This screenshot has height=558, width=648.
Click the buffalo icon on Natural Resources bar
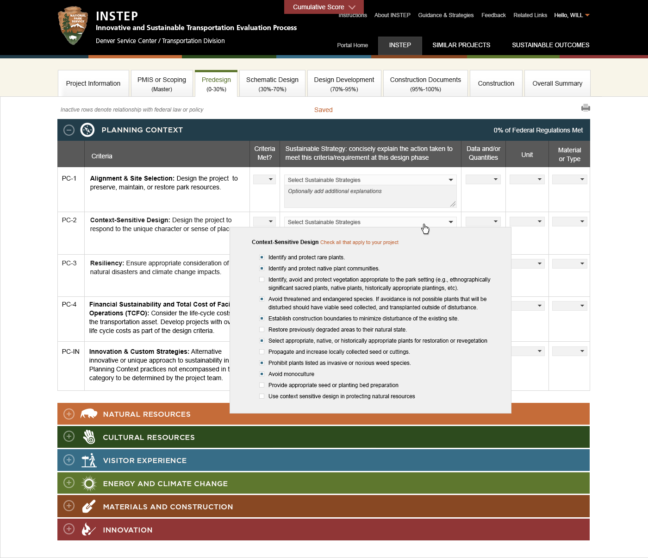pyautogui.click(x=90, y=414)
